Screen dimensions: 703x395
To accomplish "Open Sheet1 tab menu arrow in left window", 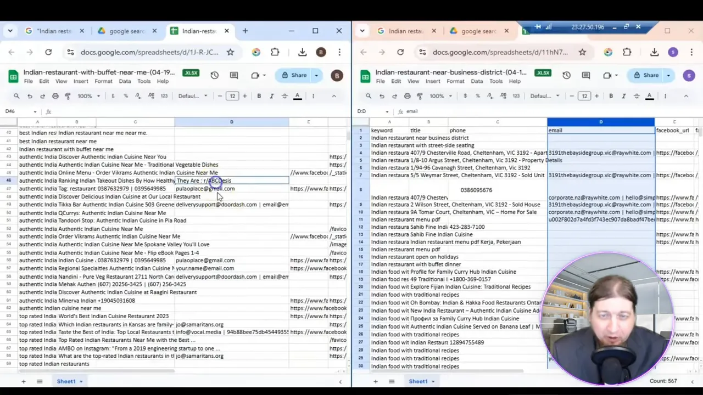I will tap(81, 381).
